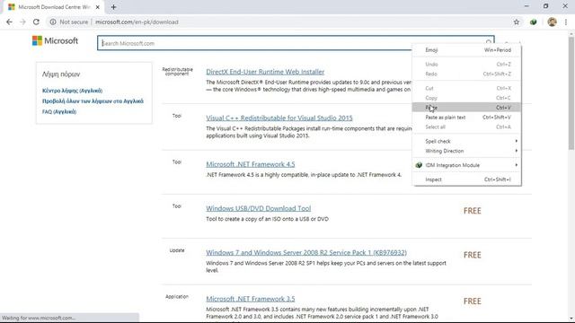Open Προβολή όλων των λήψεων sidebar link
Image resolution: width=575 pixels, height=323 pixels.
click(x=93, y=101)
